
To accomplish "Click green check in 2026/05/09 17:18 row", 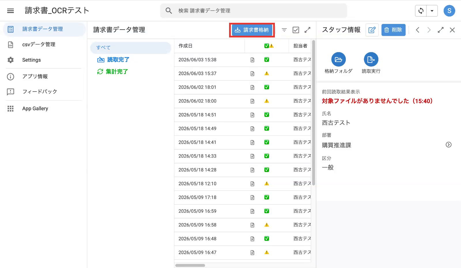I will tap(267, 197).
